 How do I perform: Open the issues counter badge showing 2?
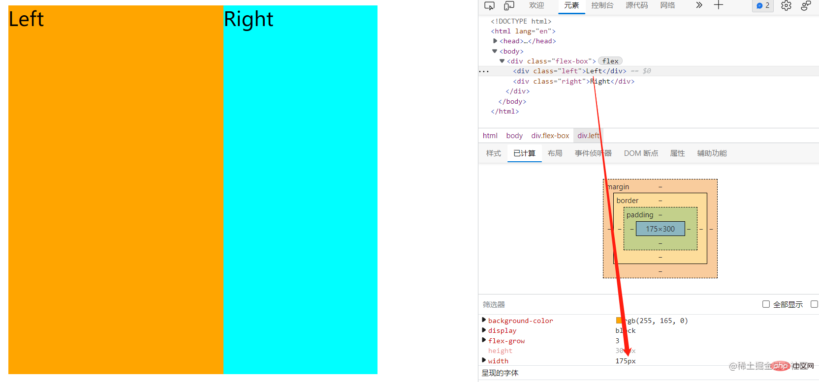coord(763,5)
